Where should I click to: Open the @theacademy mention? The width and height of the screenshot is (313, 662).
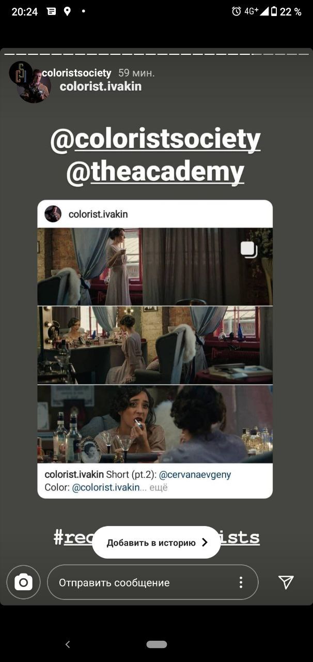pyautogui.click(x=155, y=172)
